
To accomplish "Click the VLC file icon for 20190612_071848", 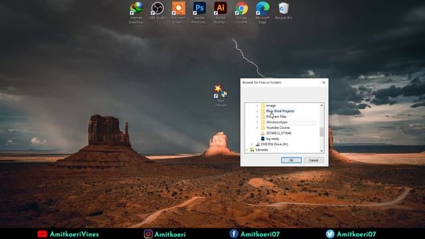I will click(263, 133).
